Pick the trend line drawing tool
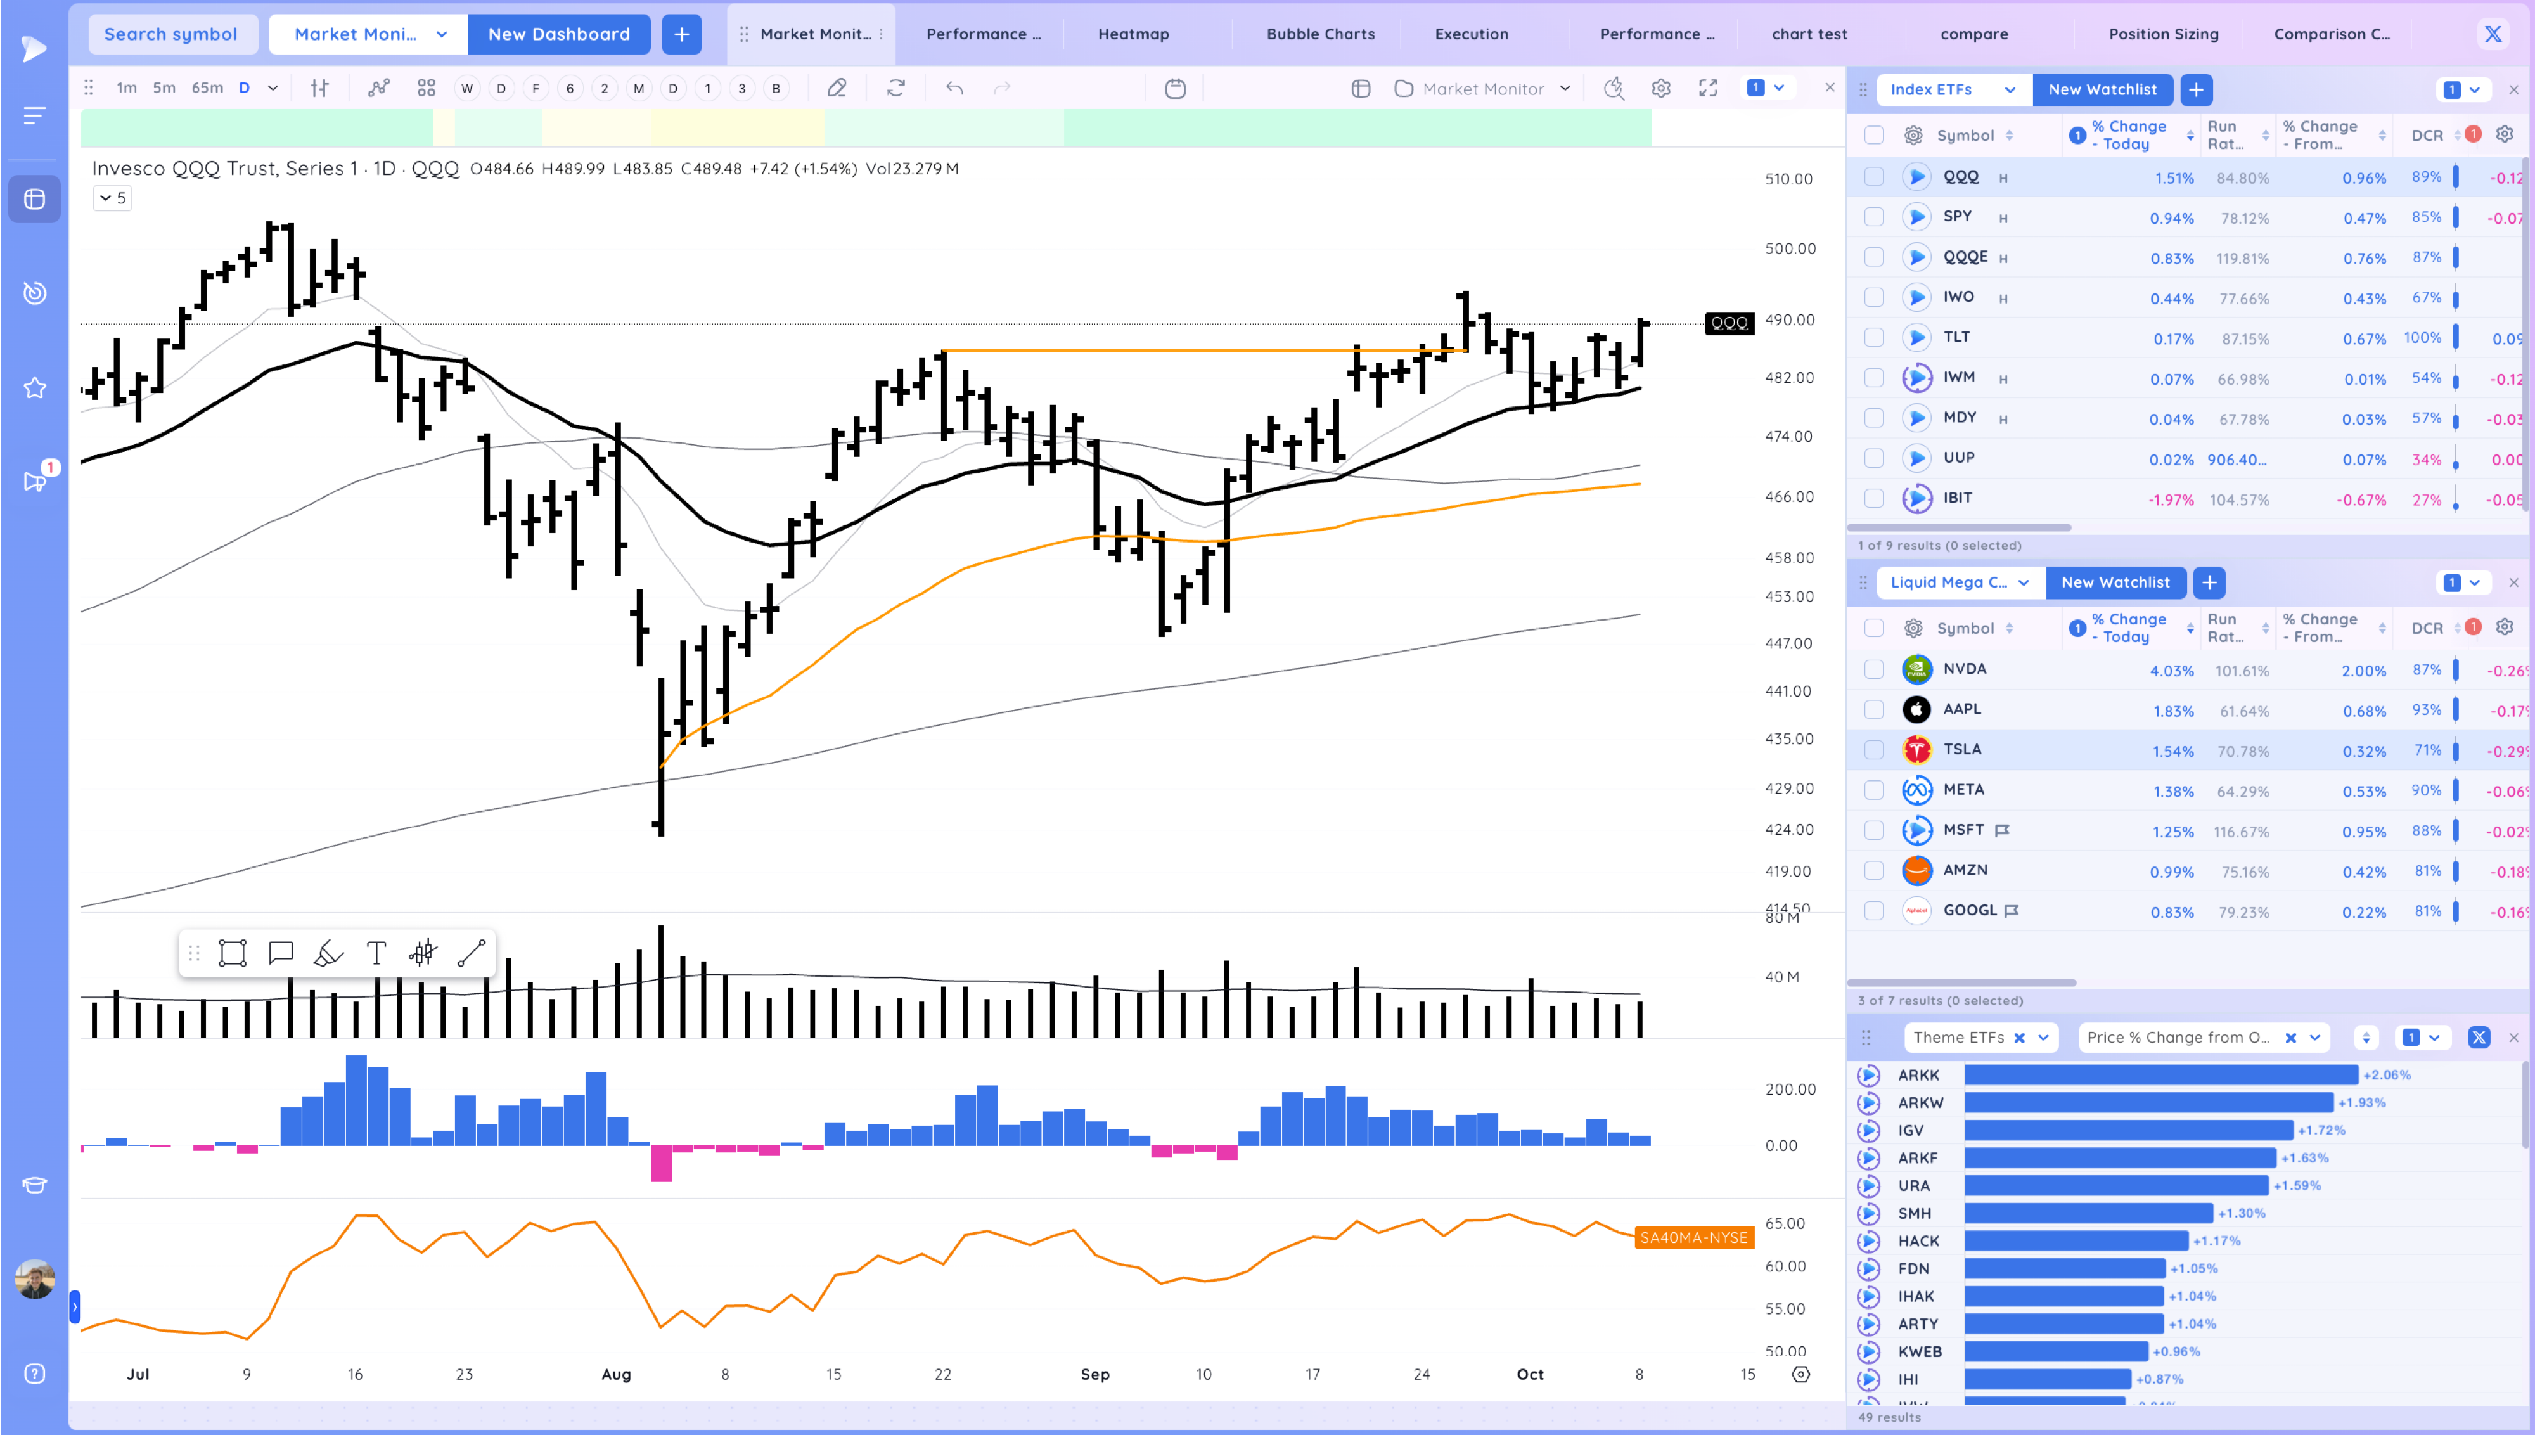This screenshot has height=1435, width=2535. click(471, 953)
